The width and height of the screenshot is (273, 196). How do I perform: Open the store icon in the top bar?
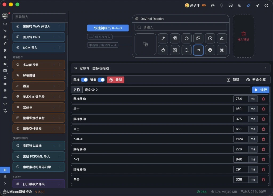[x=212, y=5]
